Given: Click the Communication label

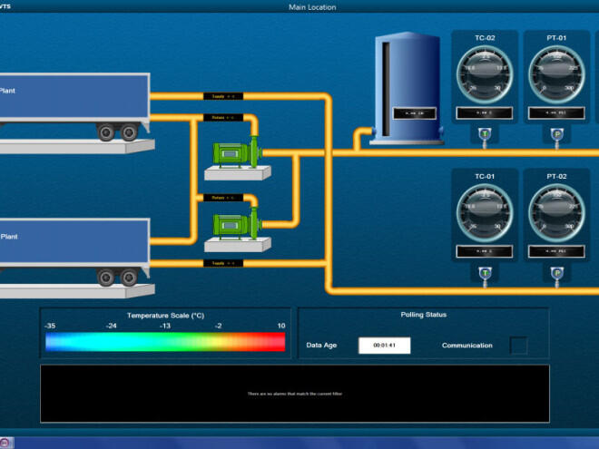Looking at the screenshot, I should 467,346.
